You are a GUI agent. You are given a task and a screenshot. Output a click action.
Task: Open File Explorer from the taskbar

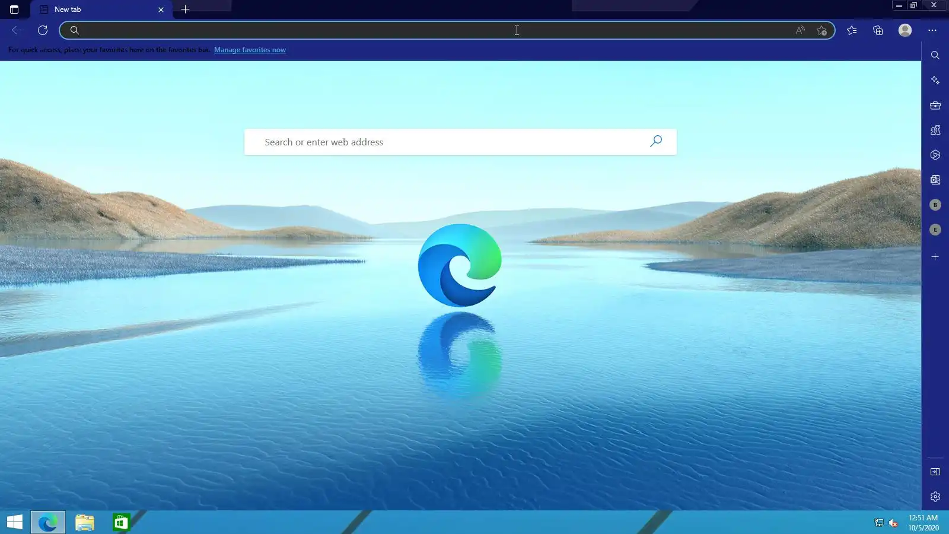pyautogui.click(x=85, y=523)
